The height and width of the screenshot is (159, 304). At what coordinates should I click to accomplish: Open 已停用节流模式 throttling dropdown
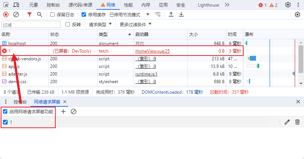pos(130,15)
